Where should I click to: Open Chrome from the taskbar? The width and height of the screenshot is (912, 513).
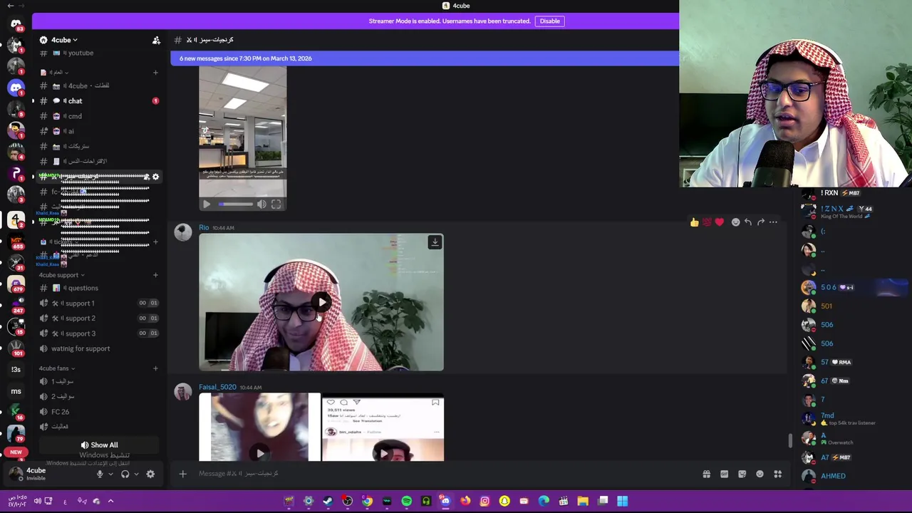(367, 501)
